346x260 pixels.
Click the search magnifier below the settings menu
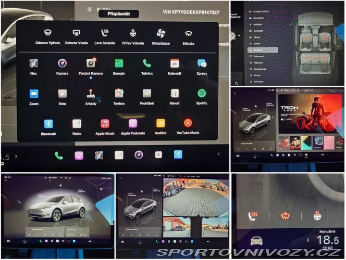coord(236,84)
